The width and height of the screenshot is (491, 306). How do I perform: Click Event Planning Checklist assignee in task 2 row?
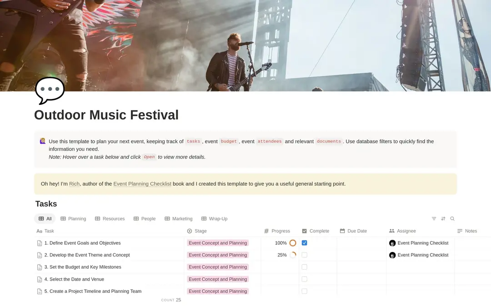pyautogui.click(x=423, y=255)
